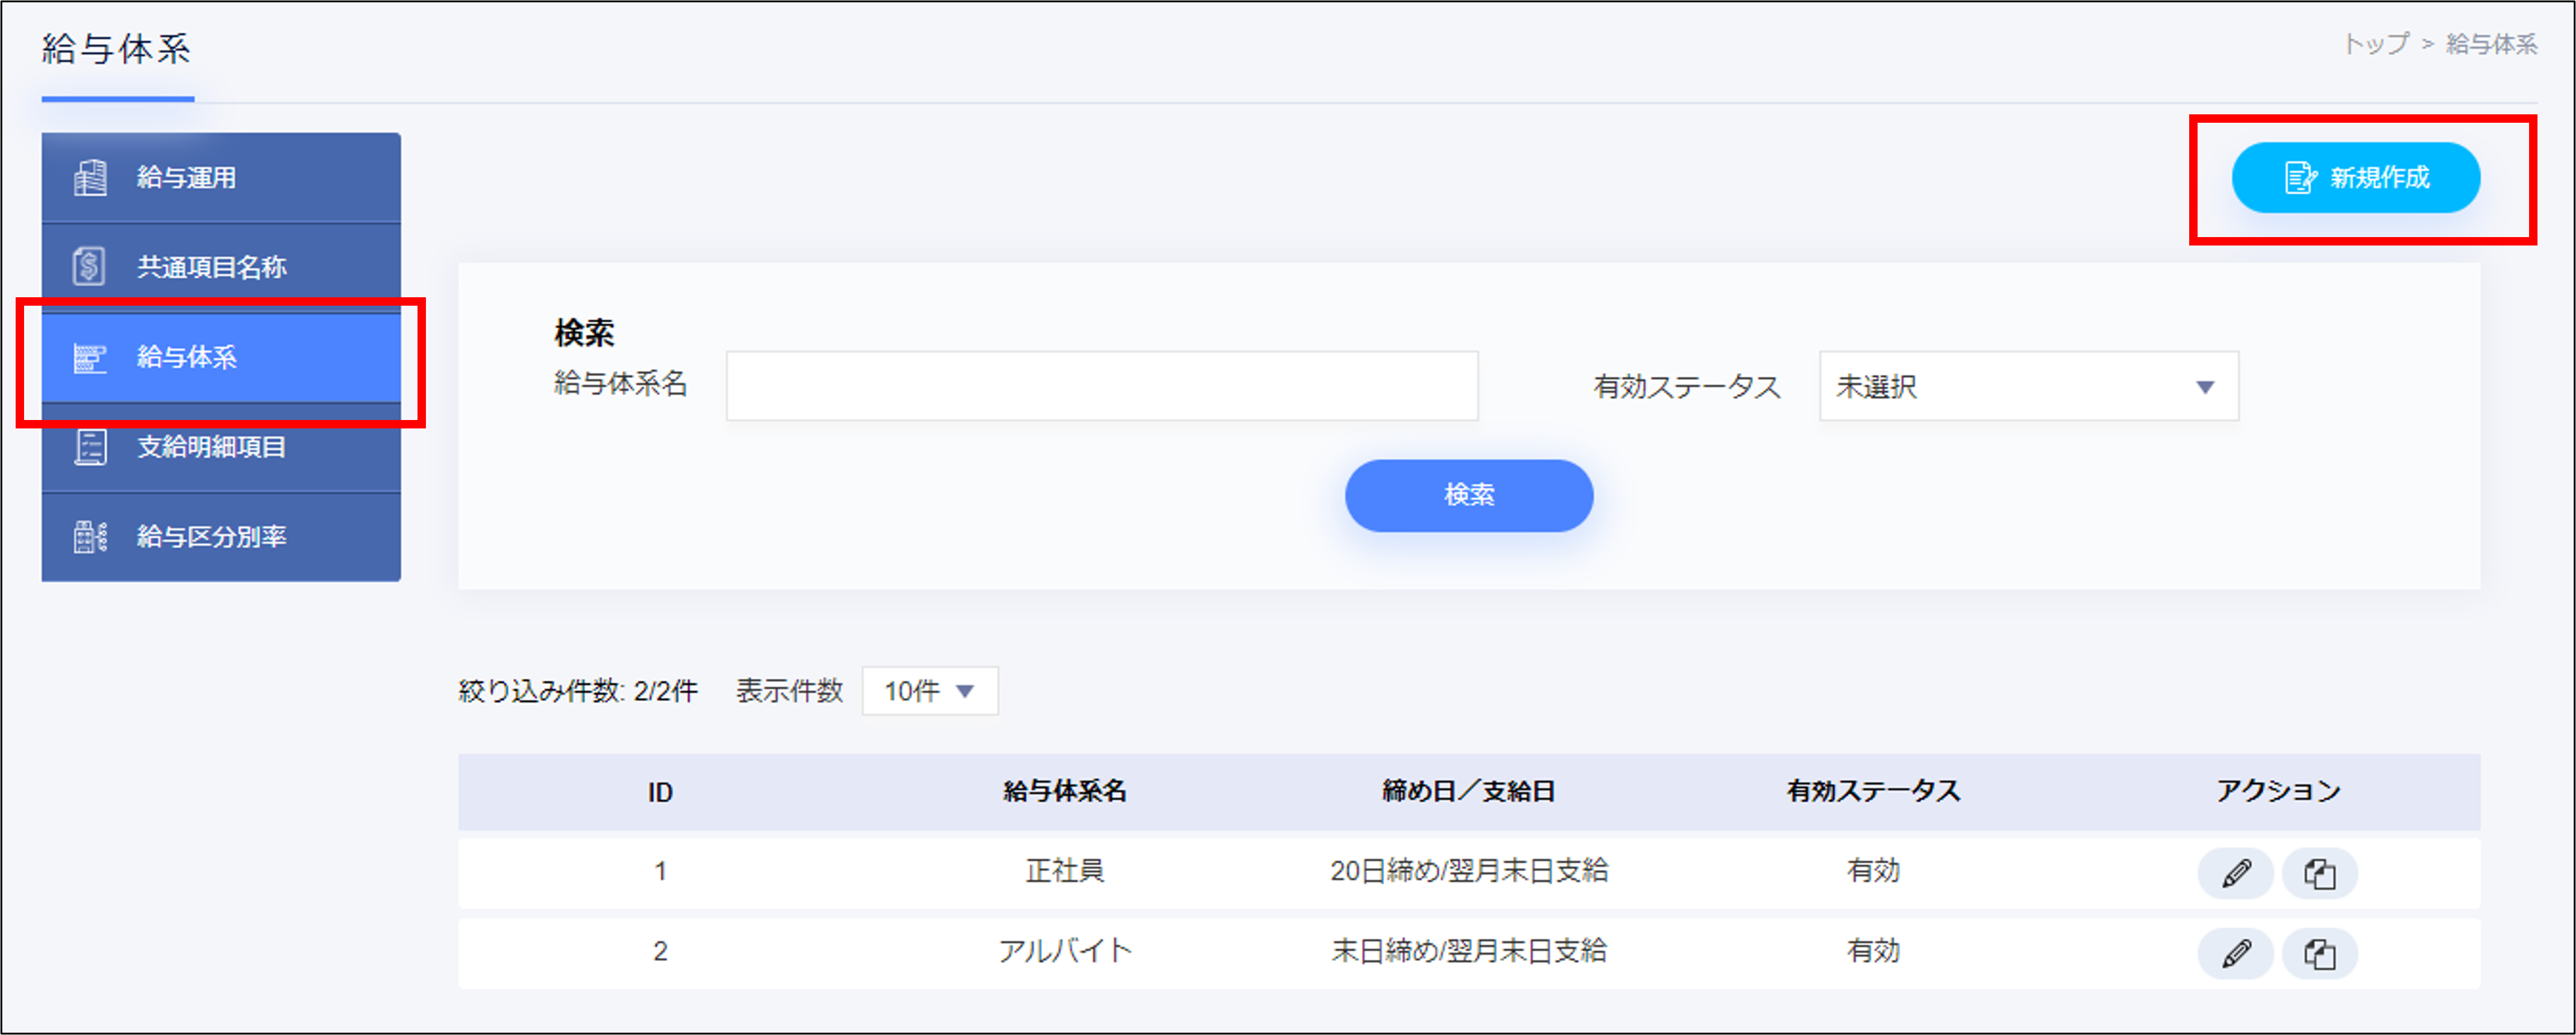Click 給与体系名 column header
The image size is (2576, 1035).
pyautogui.click(x=1064, y=791)
